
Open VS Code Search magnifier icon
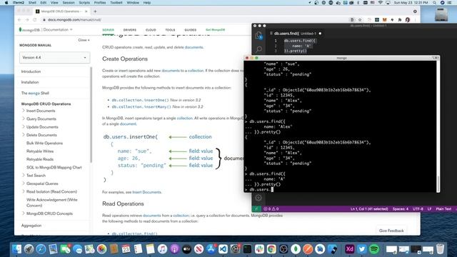tap(258, 49)
